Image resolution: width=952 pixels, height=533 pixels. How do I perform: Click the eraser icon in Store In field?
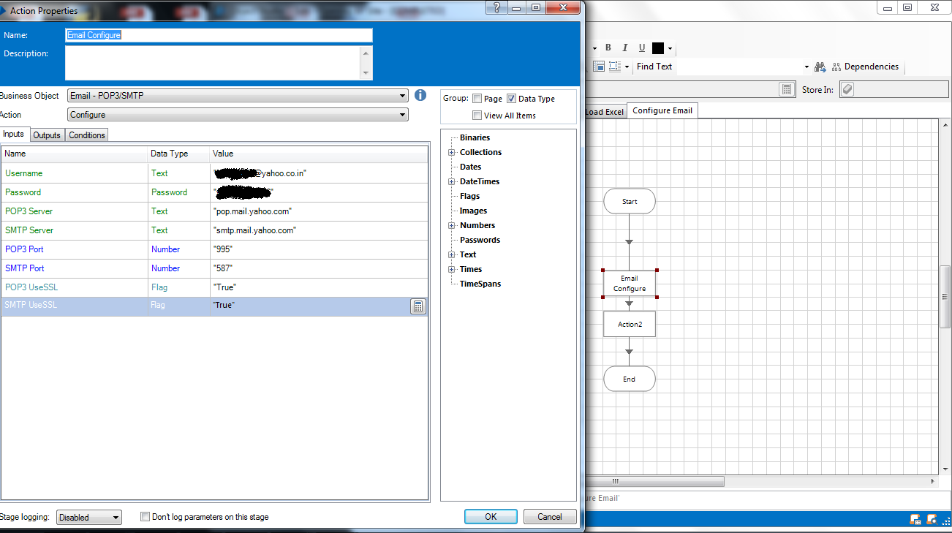tap(847, 89)
